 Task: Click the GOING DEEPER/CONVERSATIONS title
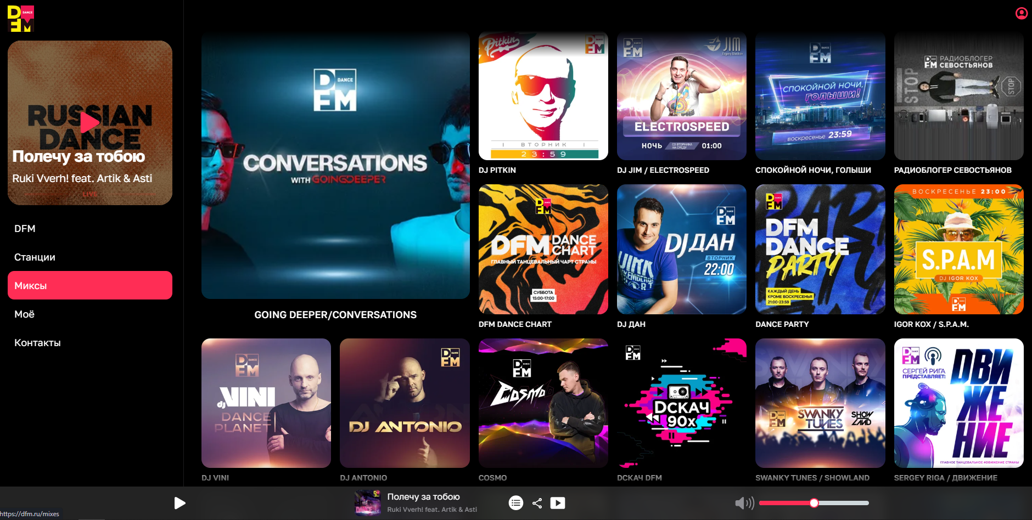335,315
